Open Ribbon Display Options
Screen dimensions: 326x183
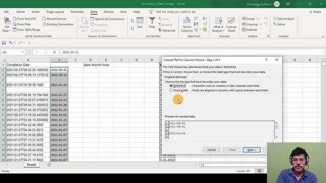tap(288, 4)
